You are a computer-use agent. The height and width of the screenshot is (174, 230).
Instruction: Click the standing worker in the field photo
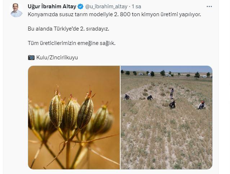172,93
